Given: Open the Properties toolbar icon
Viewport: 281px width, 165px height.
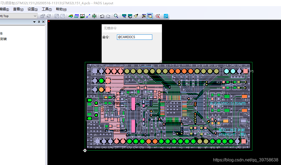Looking at the screenshot, I should coord(43,16).
